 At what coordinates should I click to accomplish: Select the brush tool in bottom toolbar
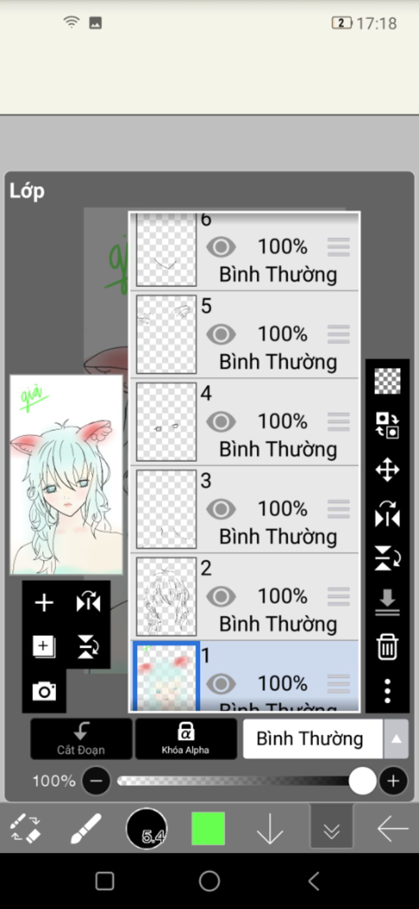pos(86,829)
